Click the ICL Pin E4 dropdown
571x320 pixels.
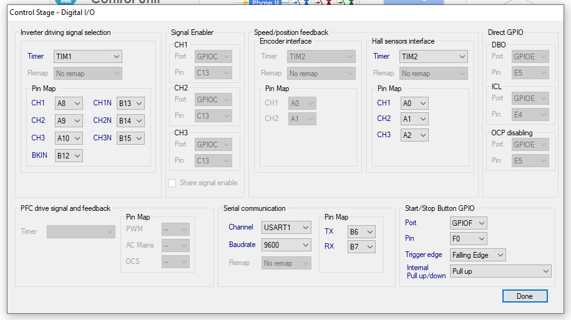[x=530, y=115]
